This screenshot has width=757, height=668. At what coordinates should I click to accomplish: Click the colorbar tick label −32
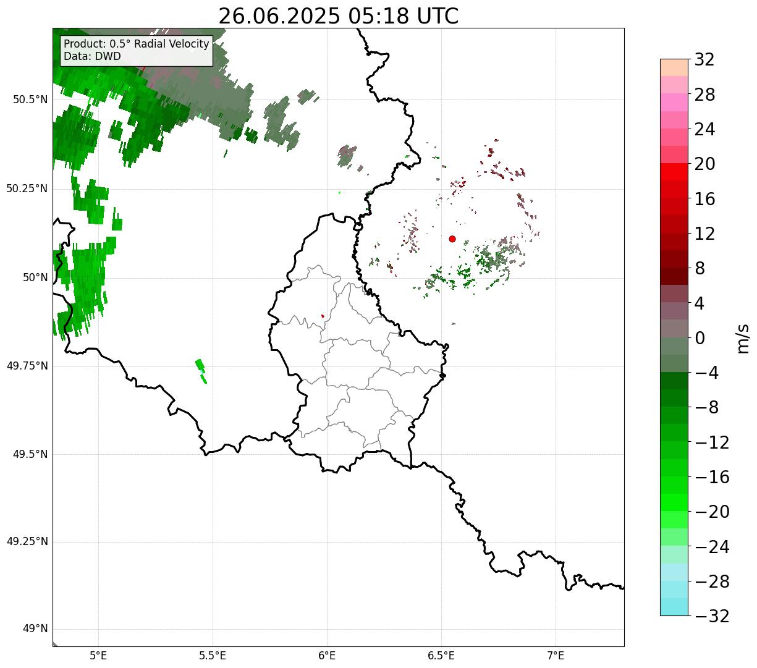coord(712,616)
